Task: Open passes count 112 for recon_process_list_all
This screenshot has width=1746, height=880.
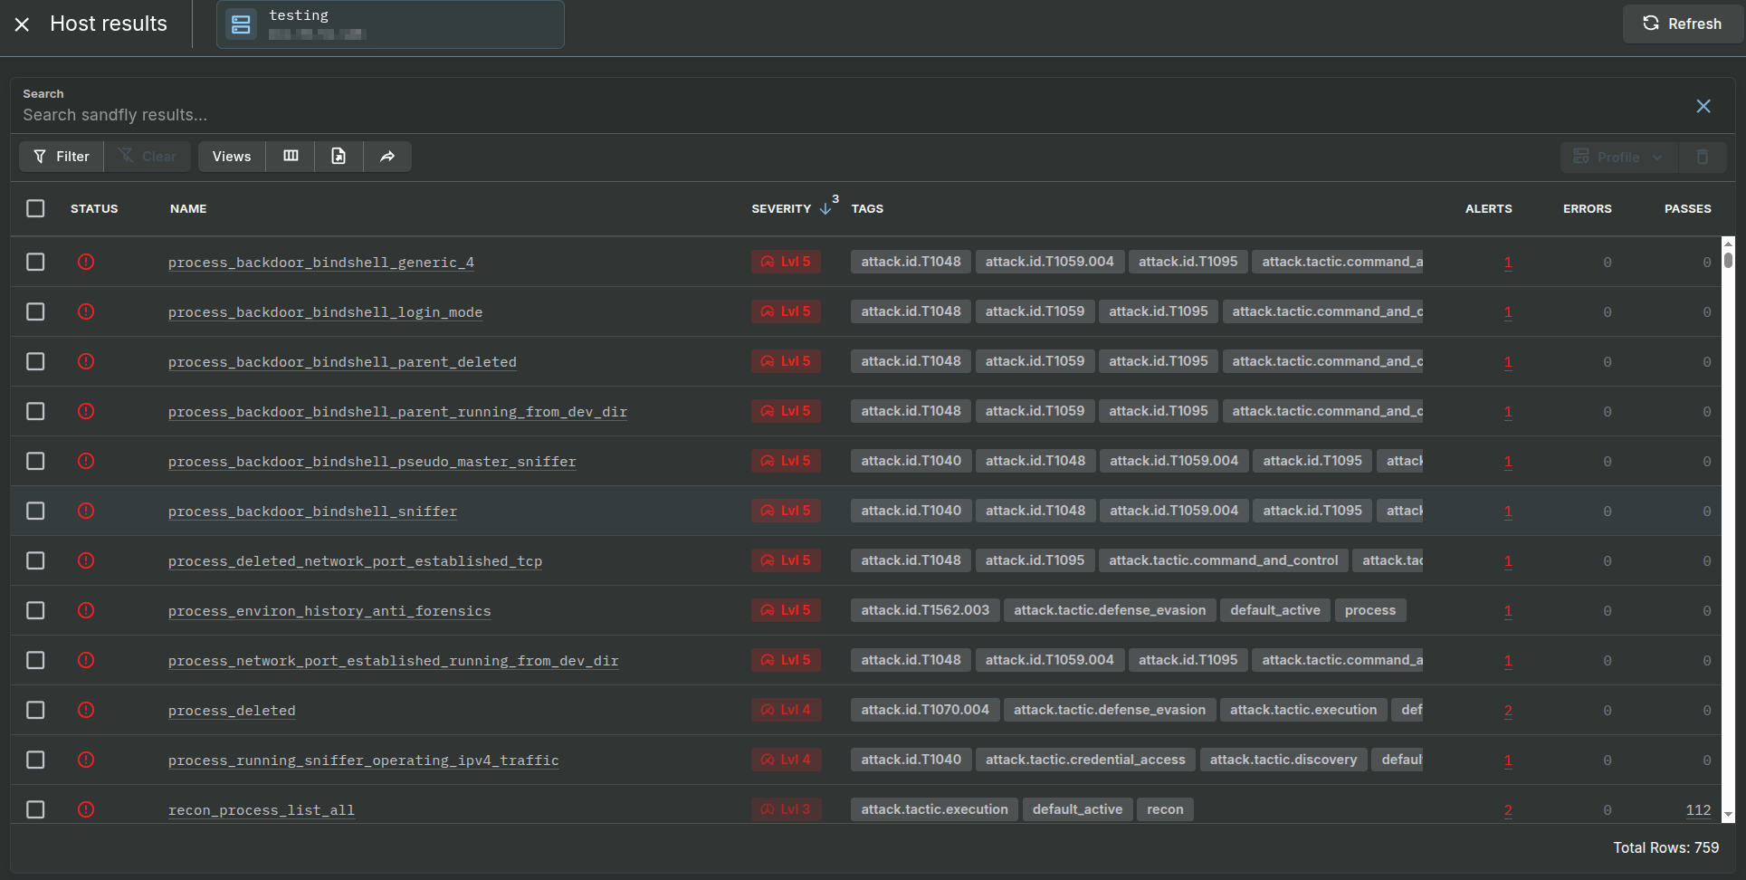Action: (1698, 810)
